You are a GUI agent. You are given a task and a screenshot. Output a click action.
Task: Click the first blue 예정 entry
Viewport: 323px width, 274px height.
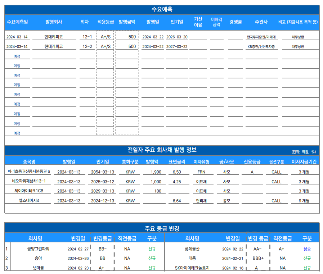point(17,56)
